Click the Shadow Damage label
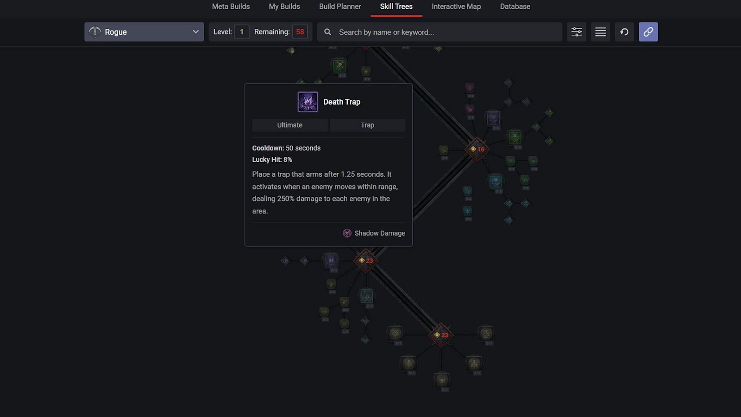This screenshot has height=417, width=741. [x=380, y=233]
